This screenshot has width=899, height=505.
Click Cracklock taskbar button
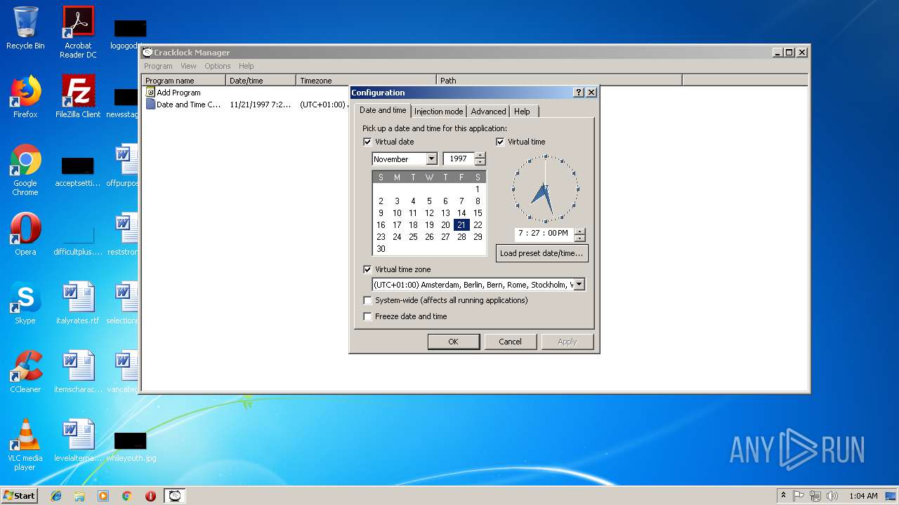coord(175,496)
